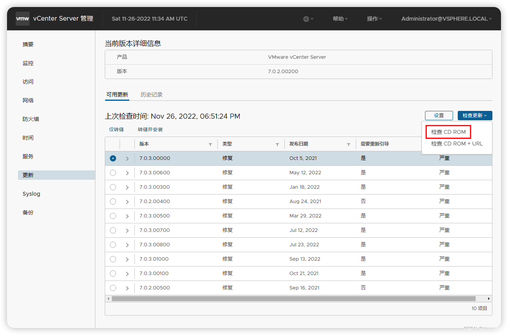The image size is (508, 335).
Task: Open 备份 in the sidebar
Action: click(x=28, y=212)
